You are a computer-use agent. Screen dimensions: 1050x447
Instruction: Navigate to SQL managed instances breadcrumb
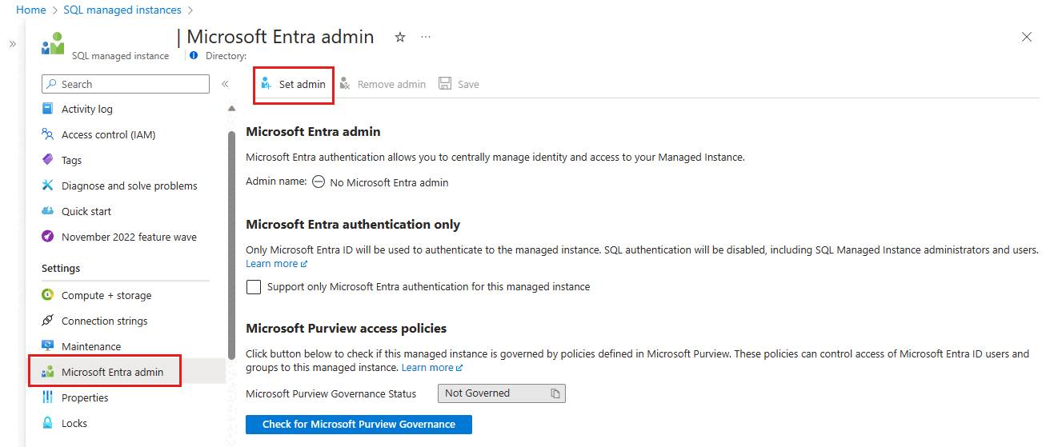click(122, 10)
